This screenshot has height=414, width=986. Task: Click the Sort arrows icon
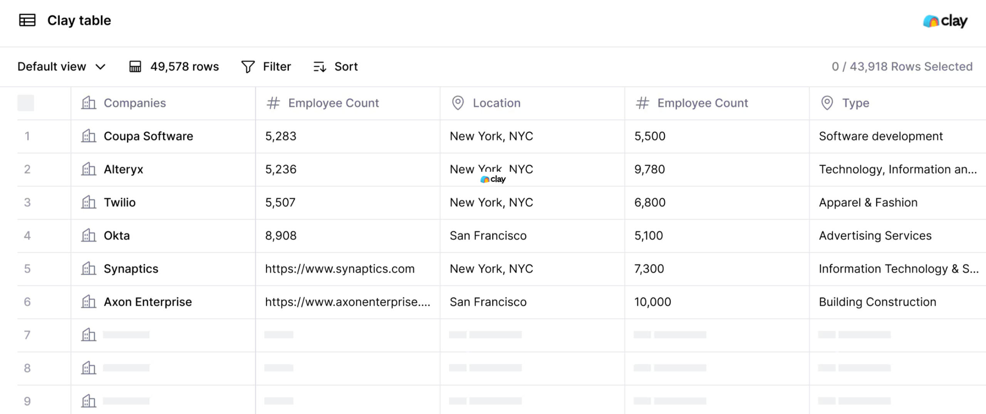[320, 67]
